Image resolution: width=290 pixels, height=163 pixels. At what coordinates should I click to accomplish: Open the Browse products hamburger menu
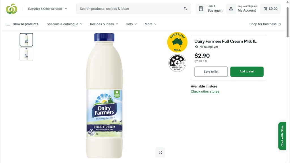(8, 24)
